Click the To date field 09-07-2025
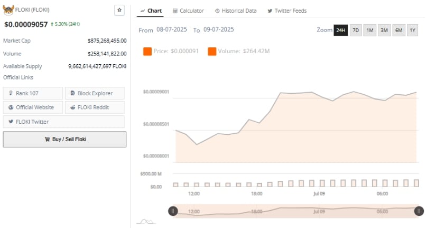Viewport: 436px width, 228px height. click(219, 29)
